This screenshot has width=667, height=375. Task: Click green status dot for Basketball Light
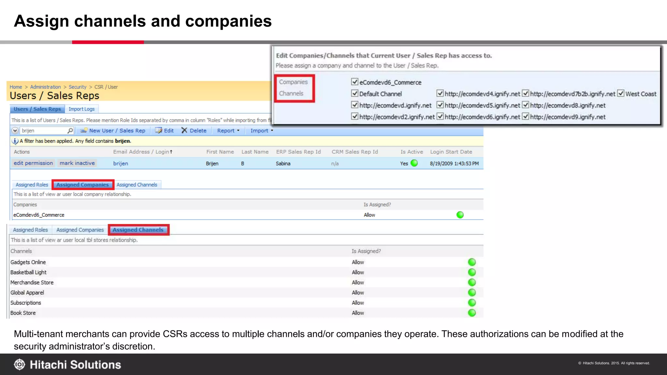point(472,272)
